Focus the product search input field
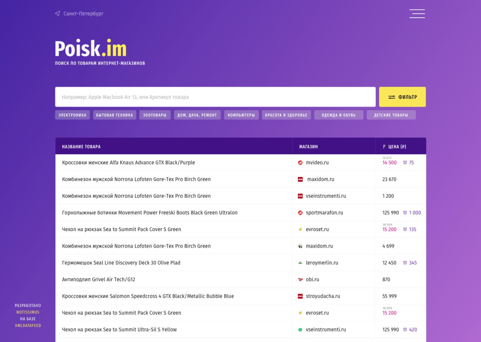This screenshot has width=481, height=342. point(215,97)
